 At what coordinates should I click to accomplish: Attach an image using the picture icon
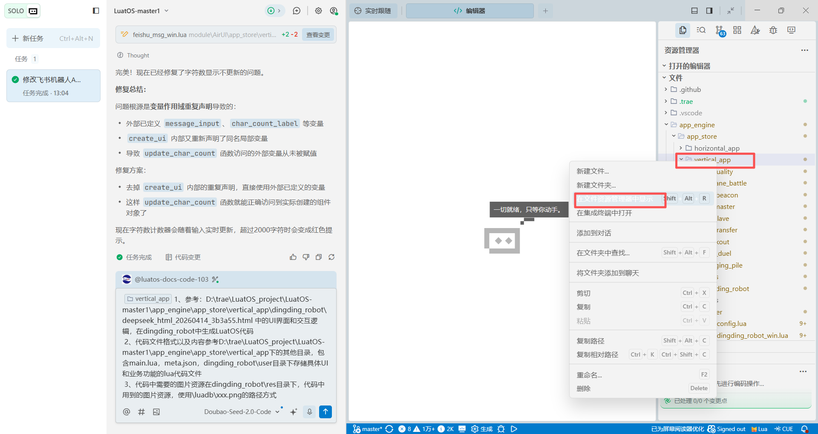[156, 412]
